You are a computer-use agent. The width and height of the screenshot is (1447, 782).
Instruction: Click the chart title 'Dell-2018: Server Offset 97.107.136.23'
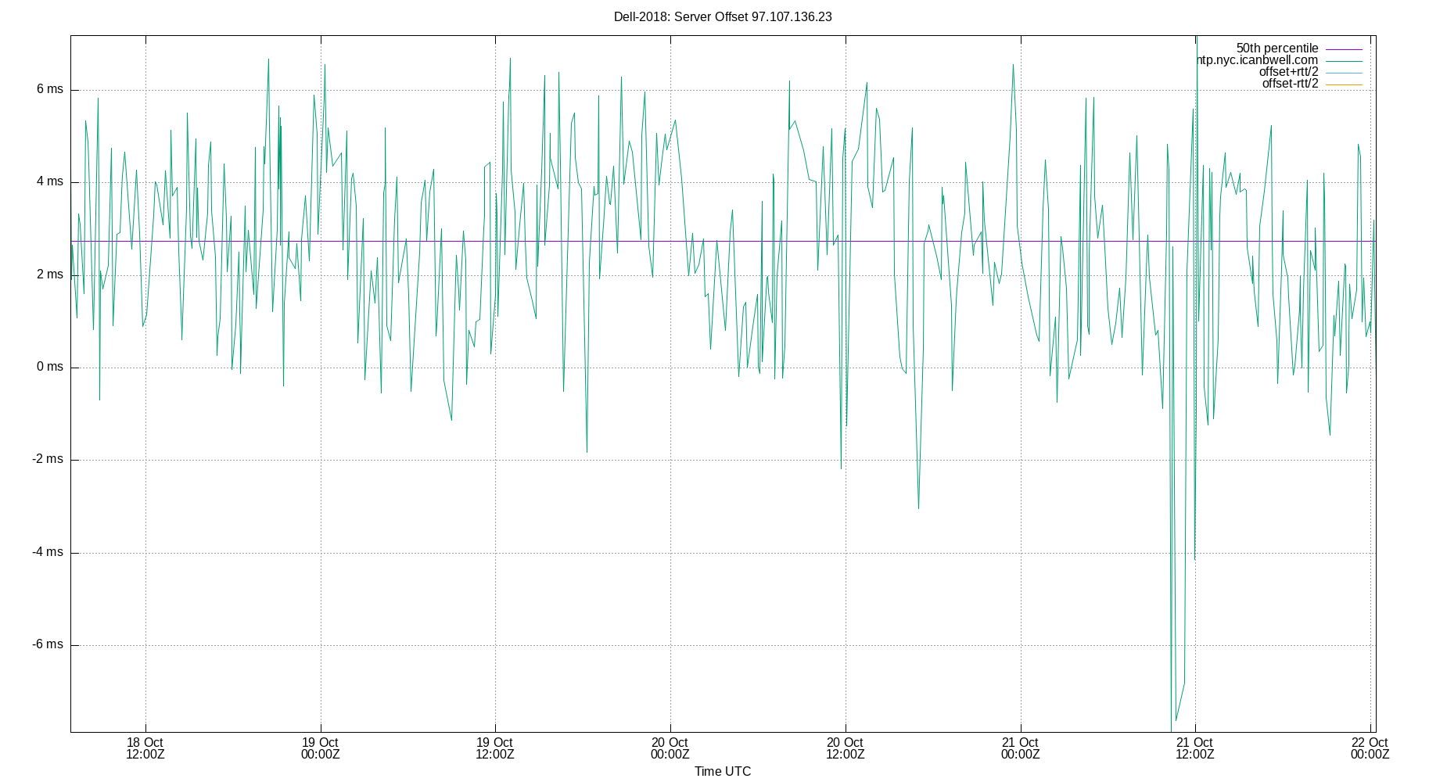pyautogui.click(x=723, y=16)
